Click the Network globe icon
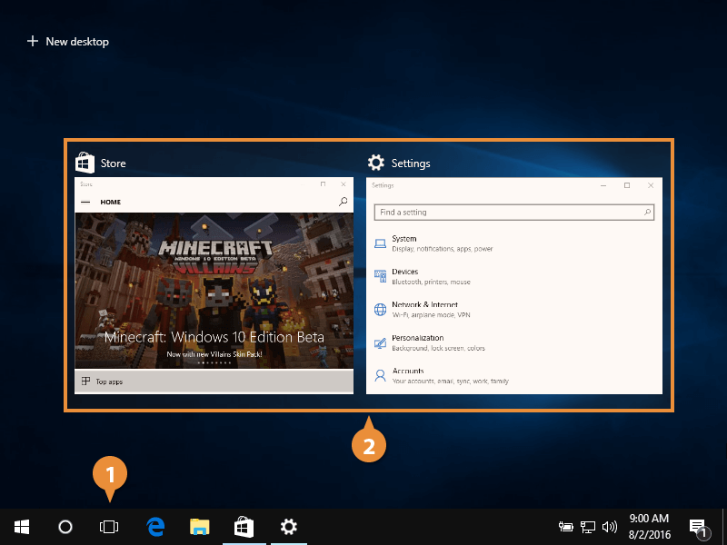 (x=380, y=310)
